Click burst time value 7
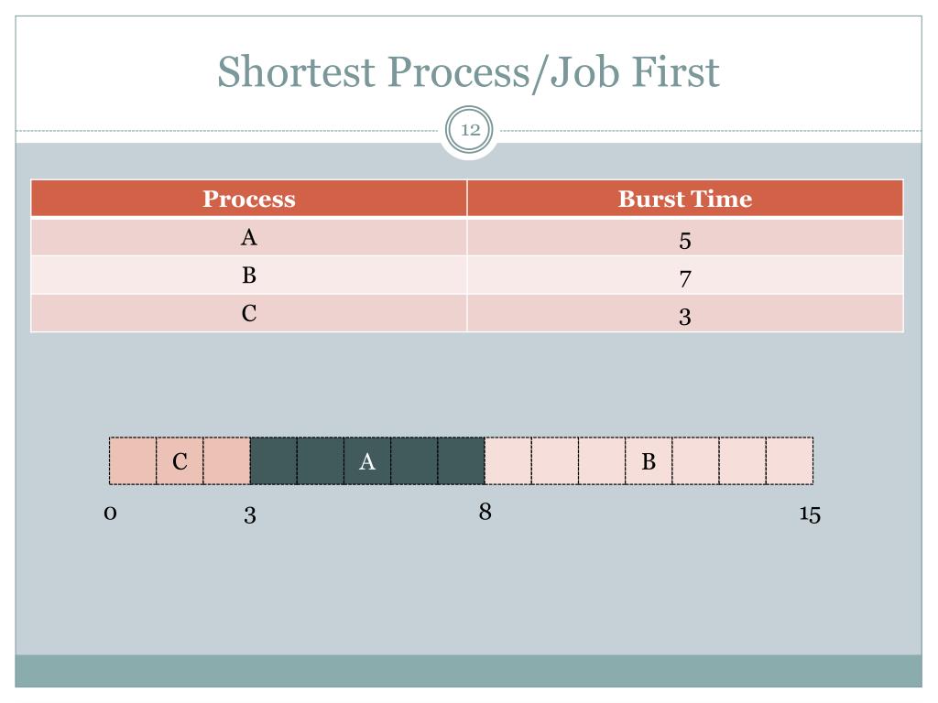The height and width of the screenshot is (703, 938). [x=685, y=278]
